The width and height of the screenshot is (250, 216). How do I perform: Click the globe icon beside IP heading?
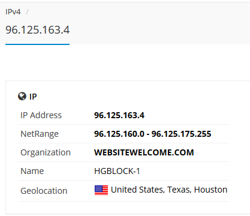click(22, 96)
